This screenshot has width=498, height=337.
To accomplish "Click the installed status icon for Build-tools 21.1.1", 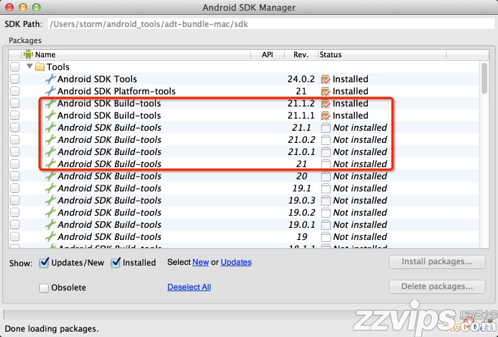I will pos(325,115).
